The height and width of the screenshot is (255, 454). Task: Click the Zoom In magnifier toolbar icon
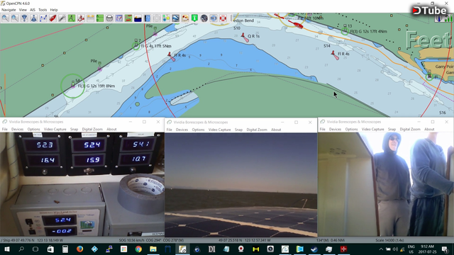5,18
